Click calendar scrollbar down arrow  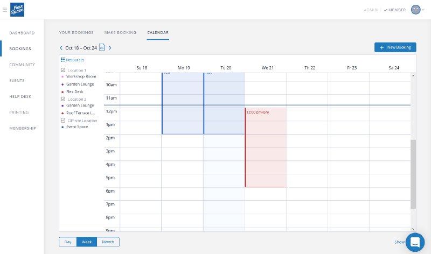click(x=413, y=229)
